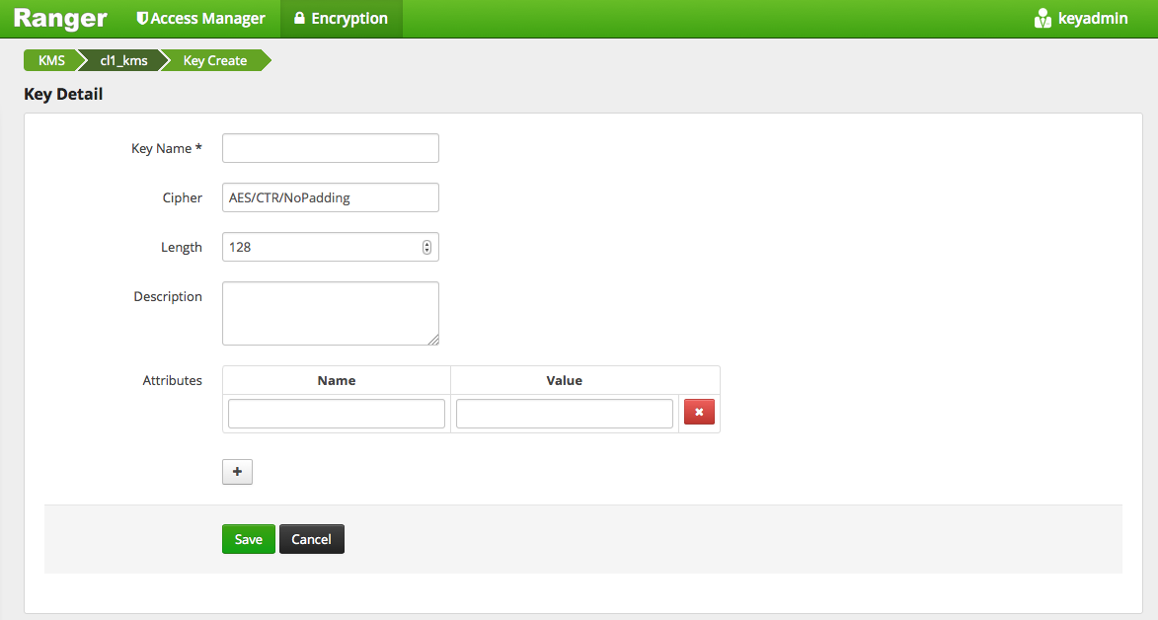1158x620 pixels.
Task: Open the keyadmin user menu
Action: [1081, 19]
